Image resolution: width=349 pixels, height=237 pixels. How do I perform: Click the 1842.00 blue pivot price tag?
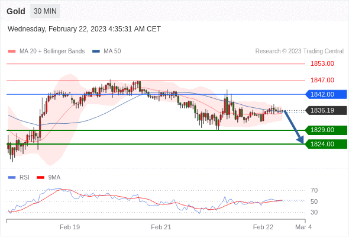click(x=326, y=94)
